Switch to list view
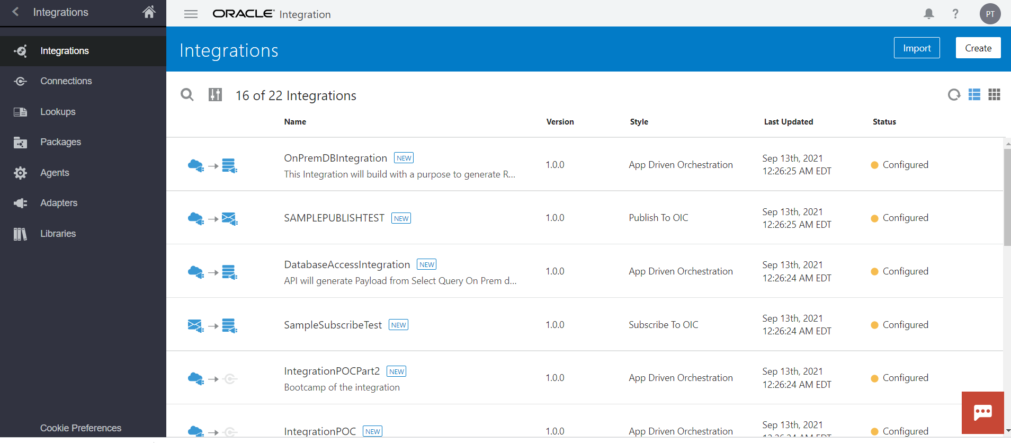Viewport: 1011px width, 443px height. (x=974, y=95)
